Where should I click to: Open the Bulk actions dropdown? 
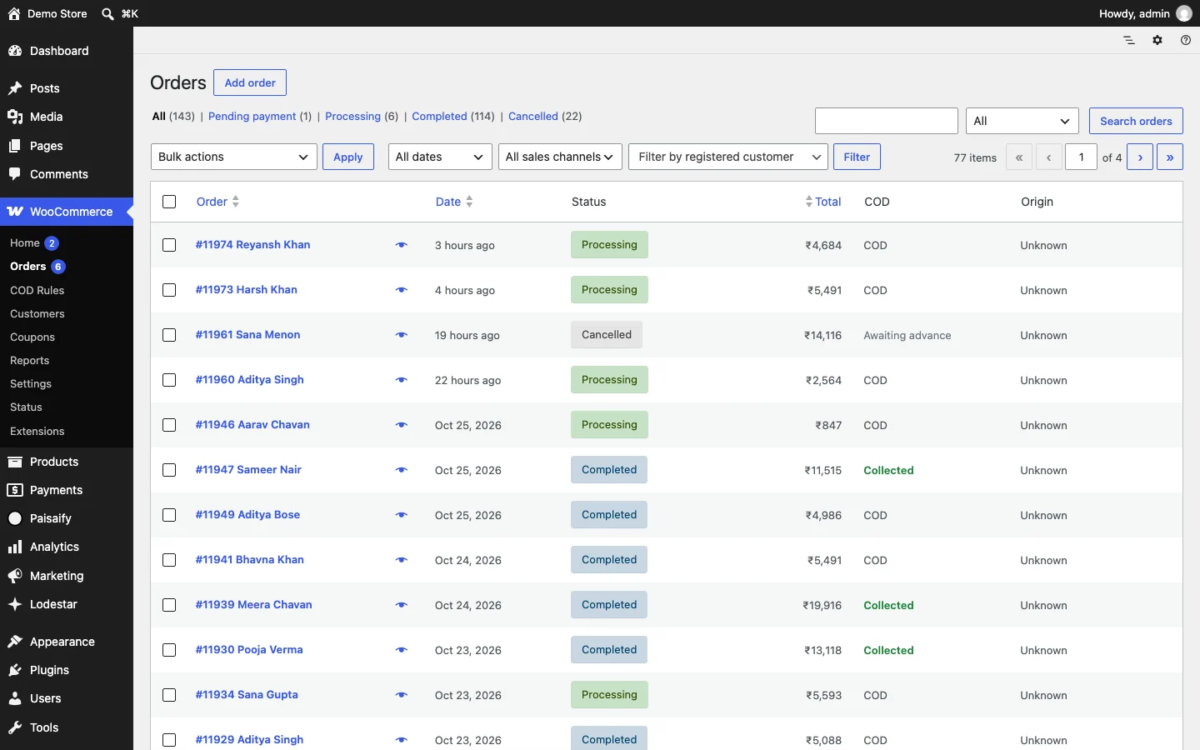click(x=234, y=157)
